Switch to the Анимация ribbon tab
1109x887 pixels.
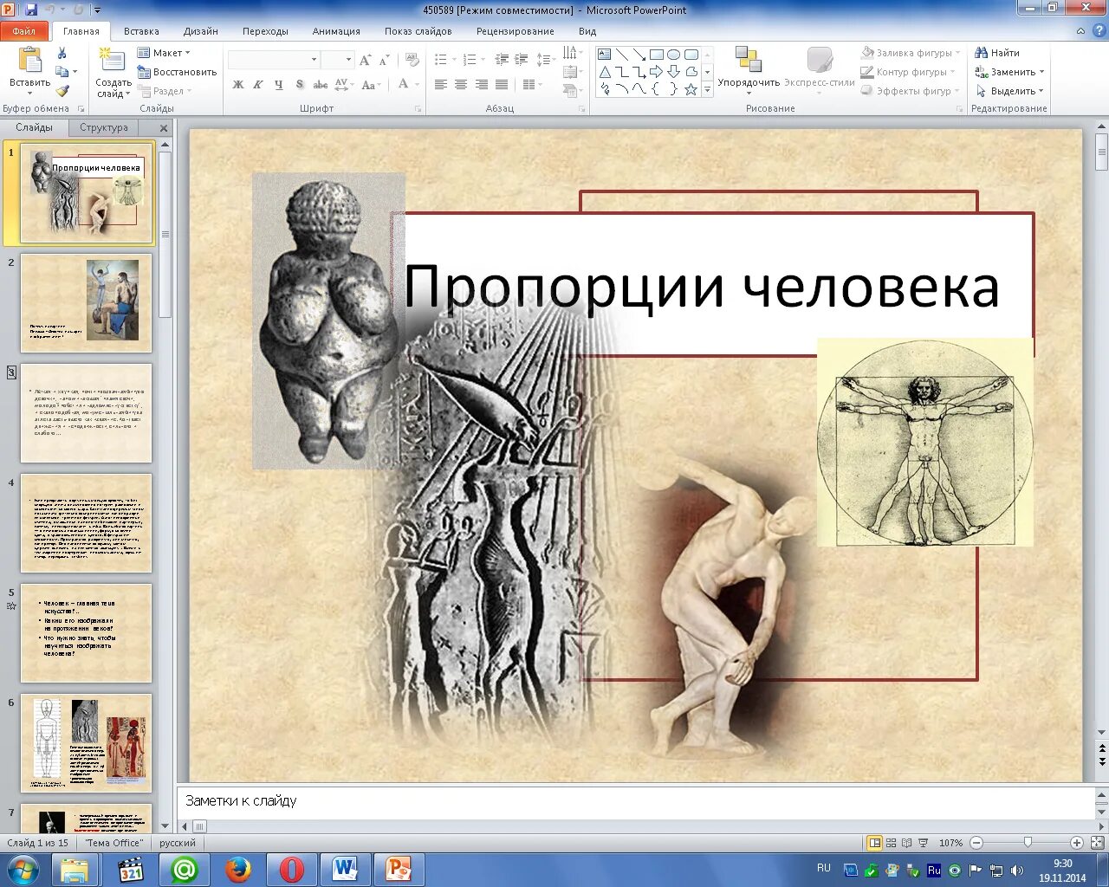336,31
